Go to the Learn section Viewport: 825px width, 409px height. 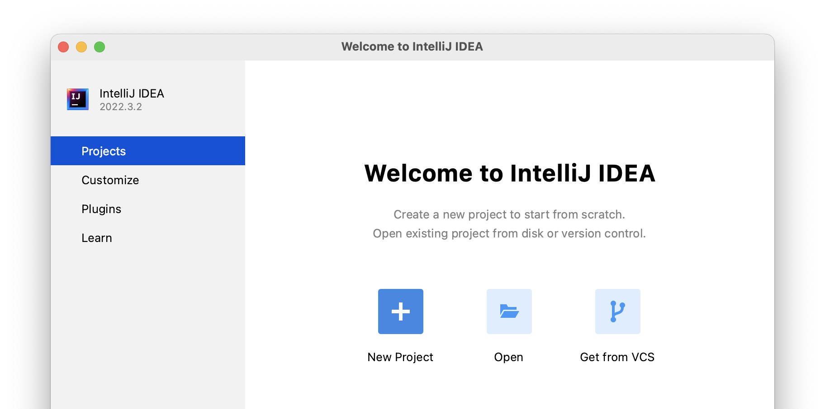click(x=148, y=237)
